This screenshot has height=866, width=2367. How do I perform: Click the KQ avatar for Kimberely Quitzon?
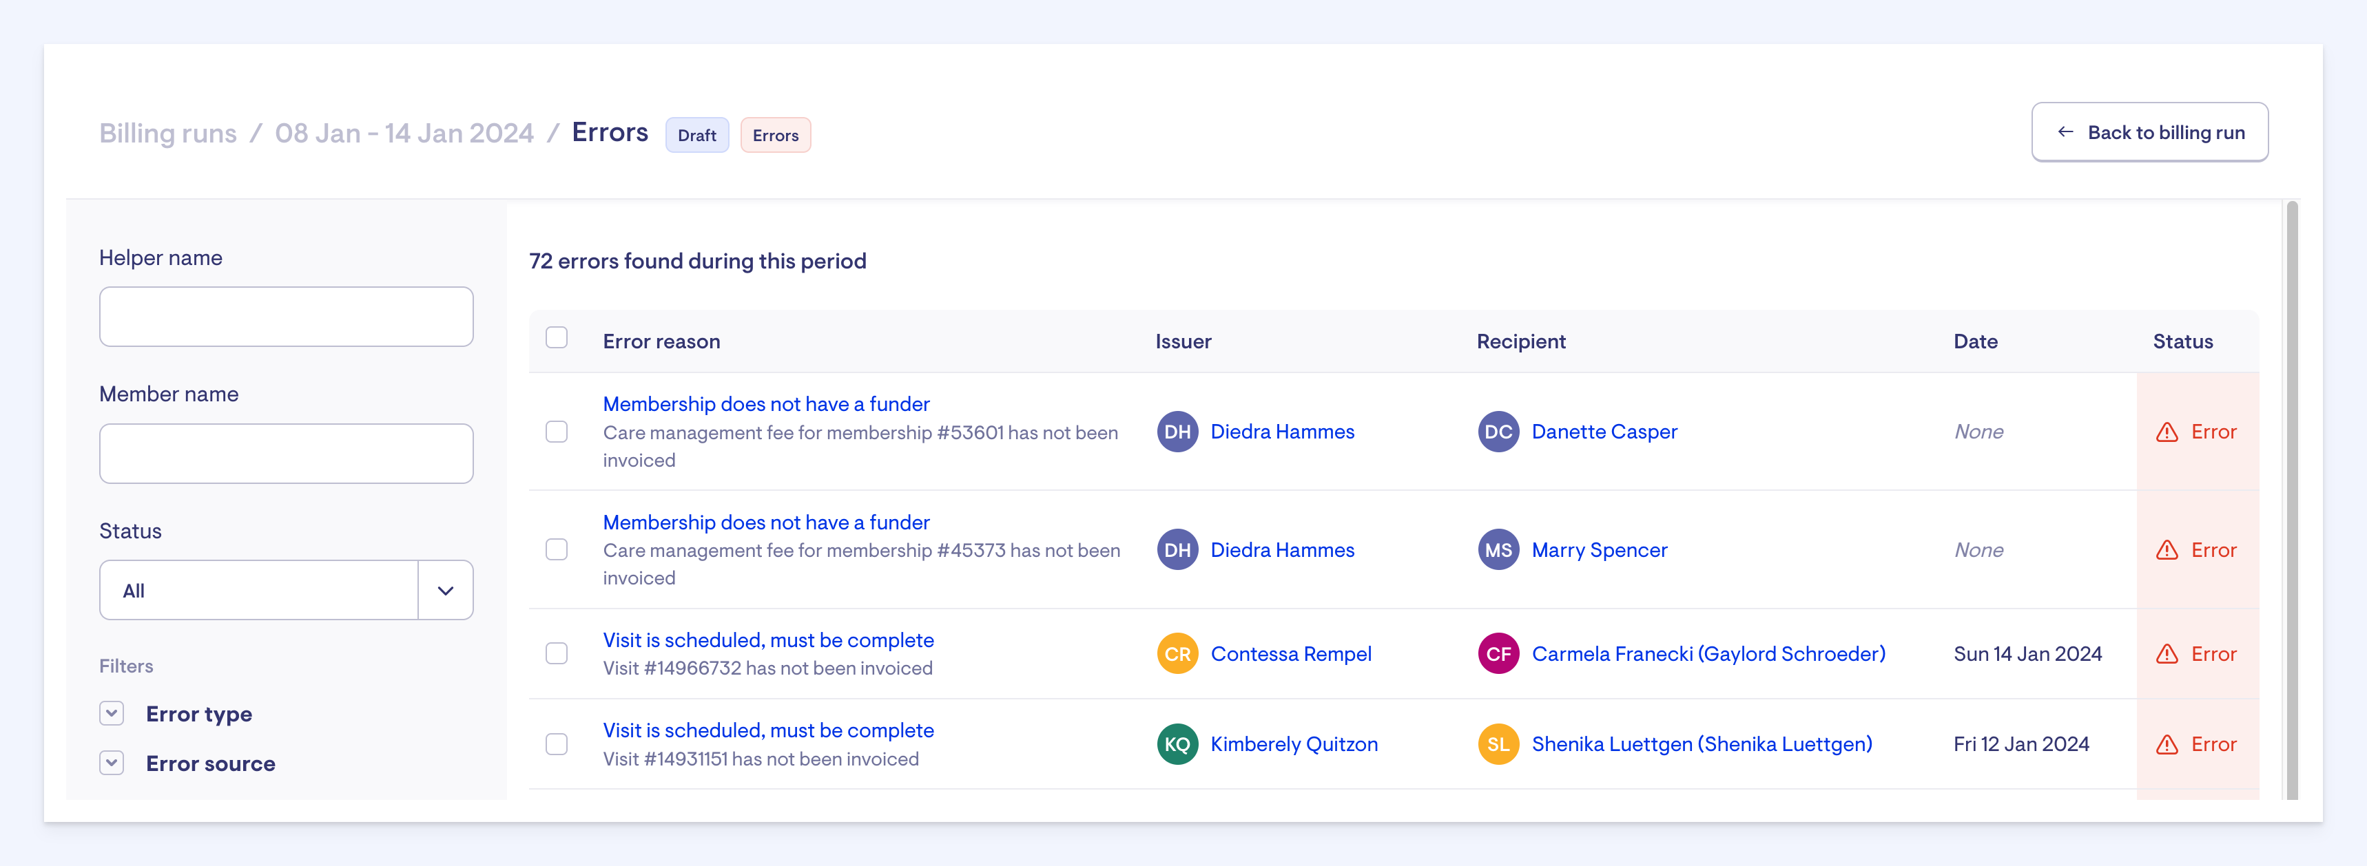pyautogui.click(x=1177, y=744)
